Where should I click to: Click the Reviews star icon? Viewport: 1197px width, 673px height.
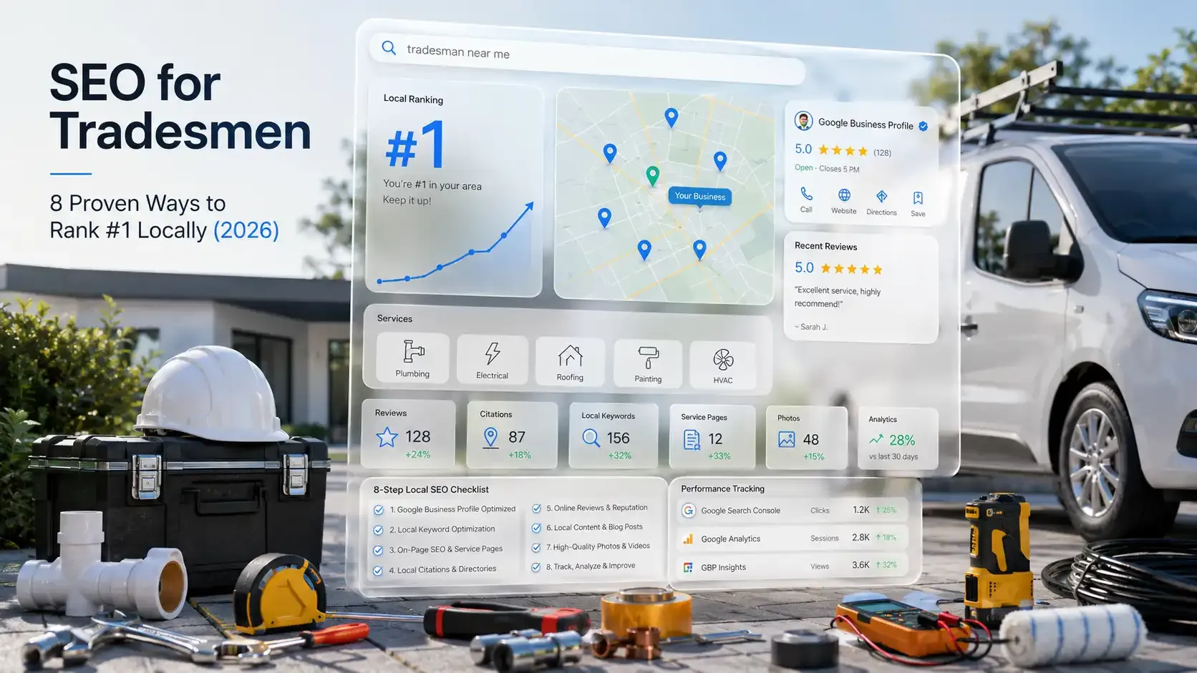pyautogui.click(x=387, y=437)
